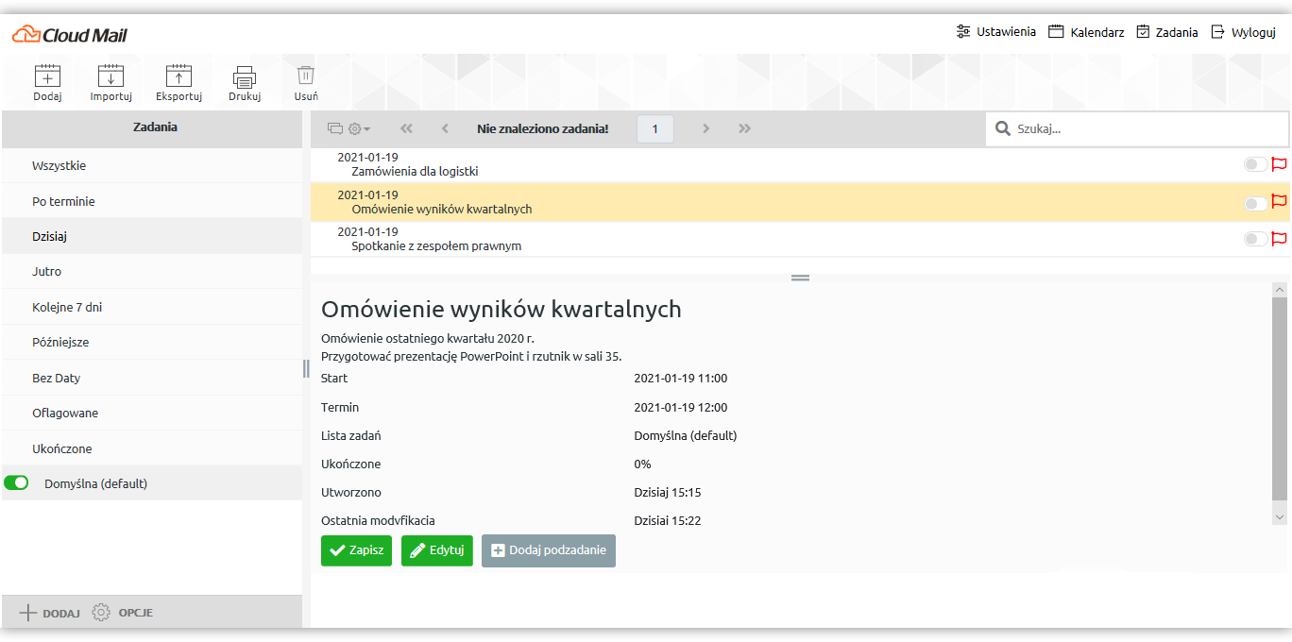1292x642 pixels.
Task: Mark Omówienie wyników kwartalnych as completed
Action: coord(1255,203)
